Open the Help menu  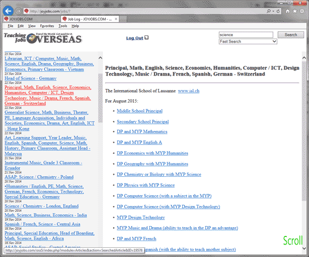[75, 26]
